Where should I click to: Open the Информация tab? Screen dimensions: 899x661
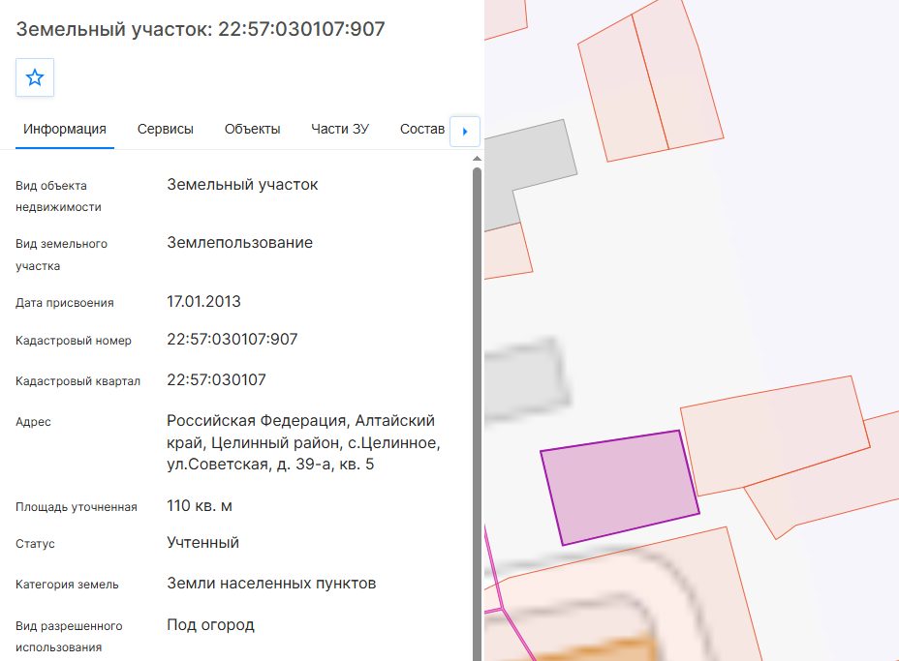65,130
